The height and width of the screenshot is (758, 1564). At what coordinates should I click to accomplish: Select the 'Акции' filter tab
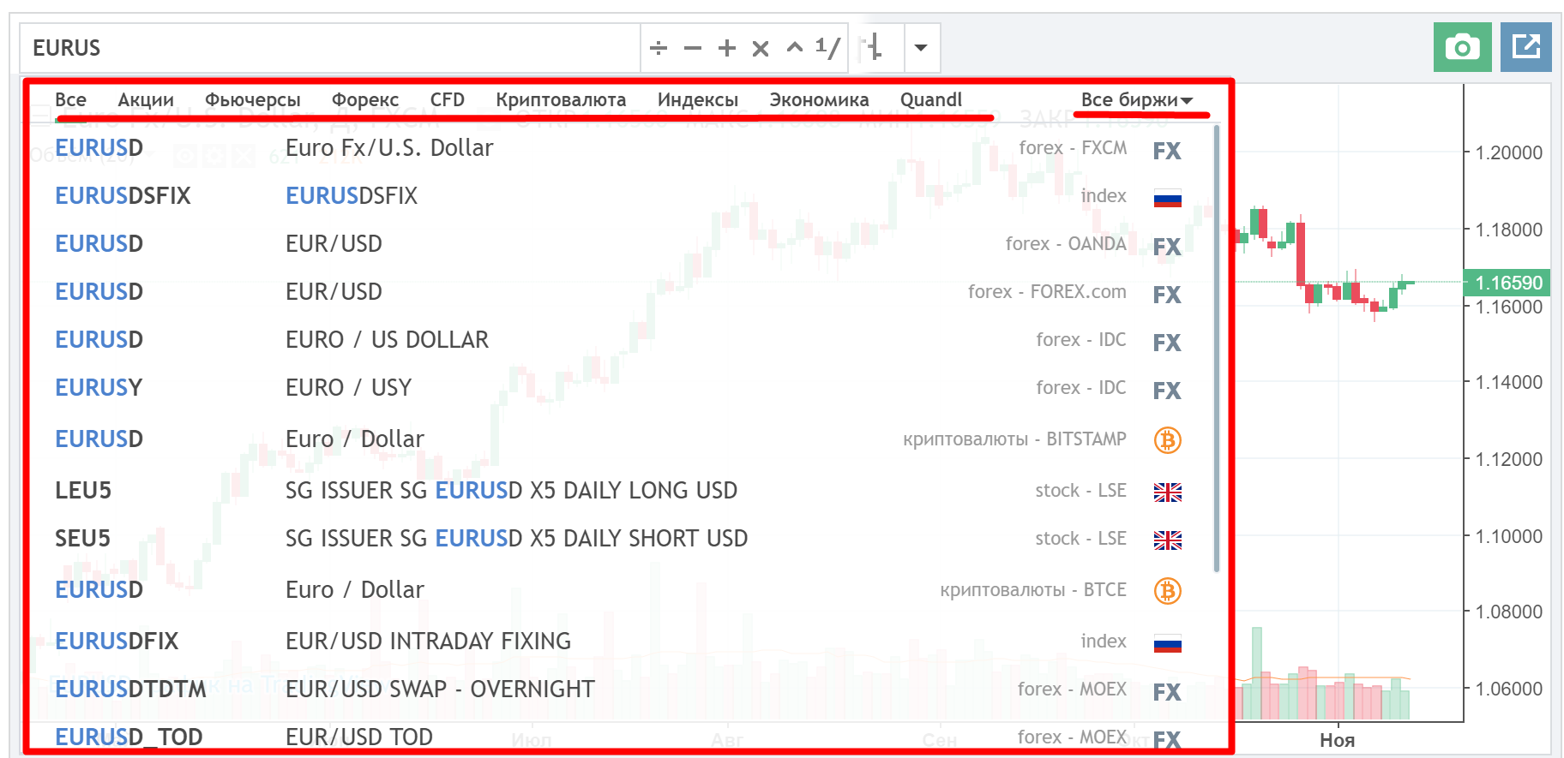point(146,100)
